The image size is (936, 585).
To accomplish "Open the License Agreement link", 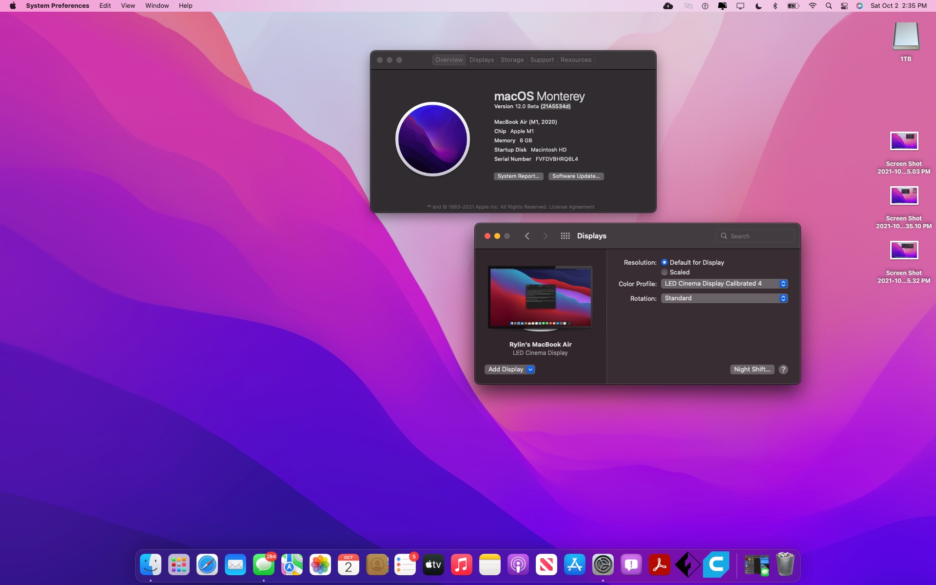I will (x=571, y=207).
